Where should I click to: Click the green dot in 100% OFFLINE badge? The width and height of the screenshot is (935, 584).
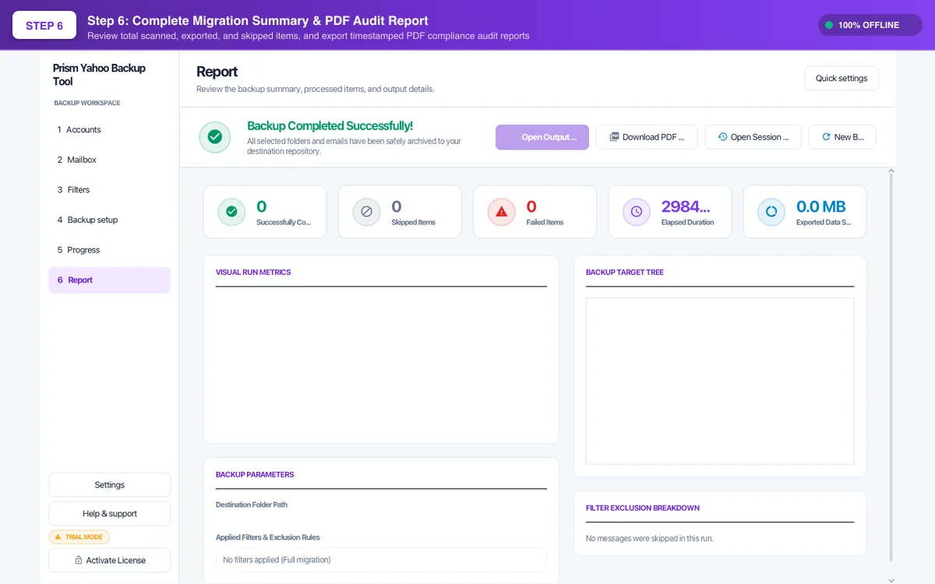click(829, 25)
